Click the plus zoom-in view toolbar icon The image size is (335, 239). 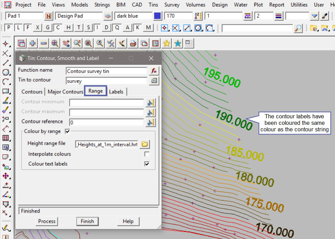pos(33,43)
